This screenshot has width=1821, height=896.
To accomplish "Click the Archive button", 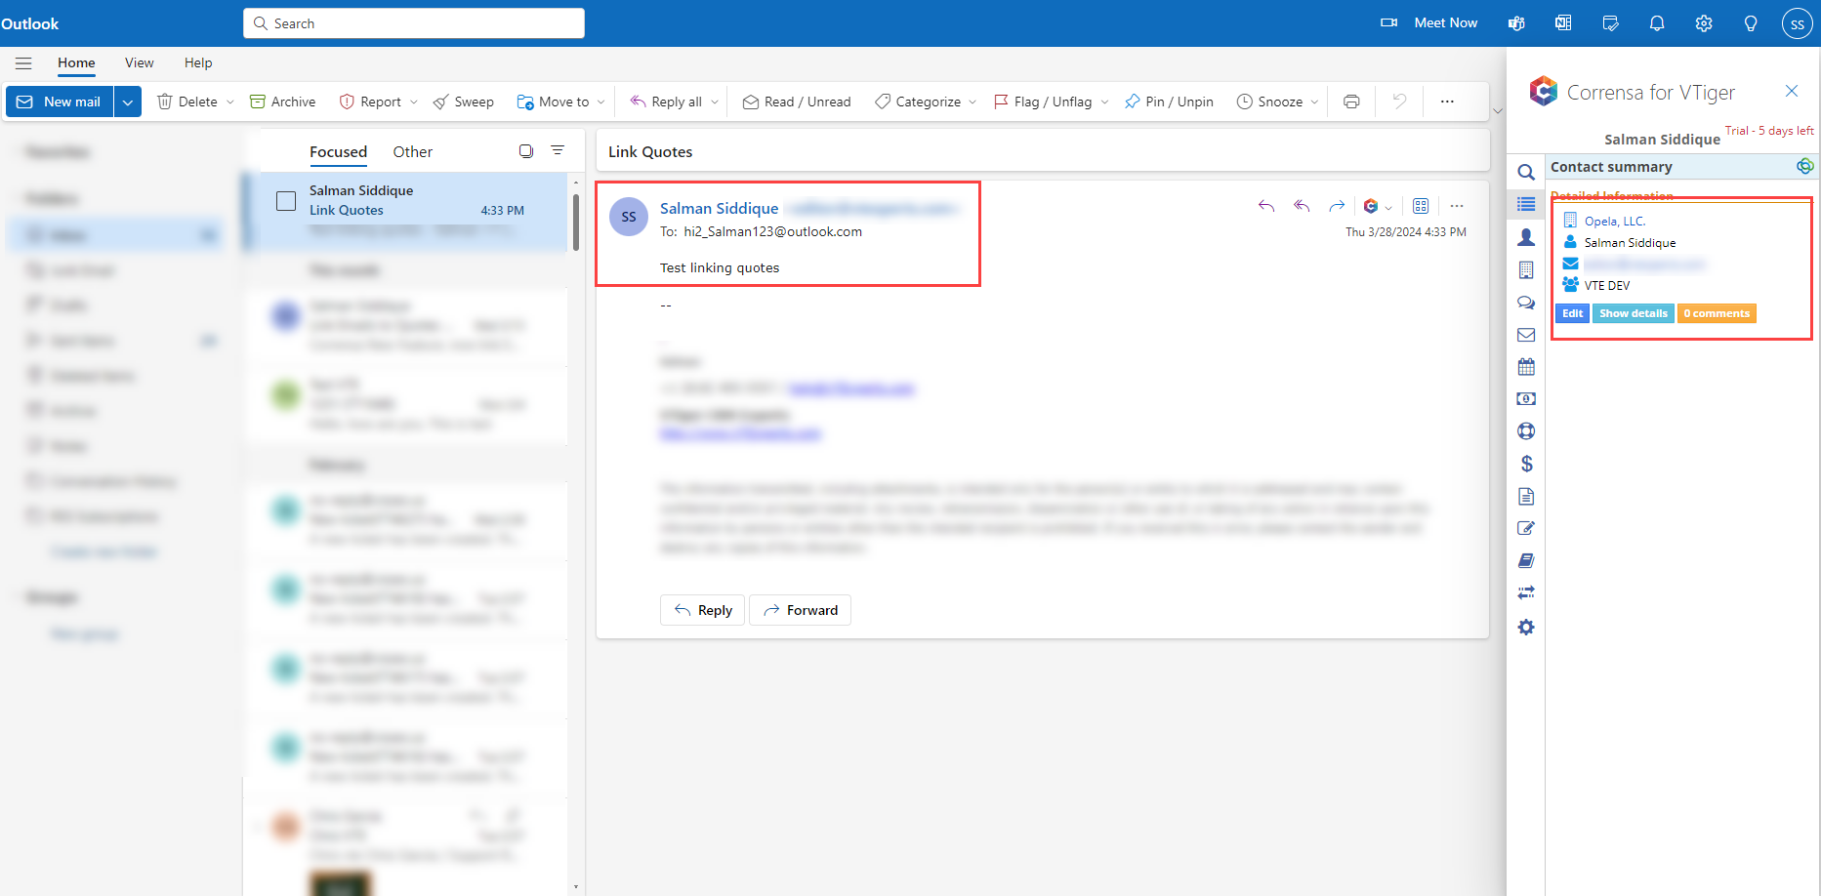I will tap(283, 102).
